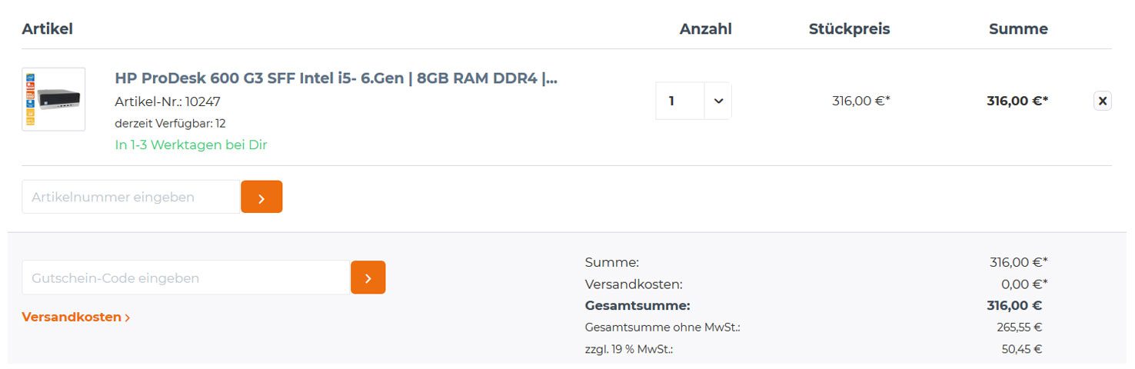
Task: Open the HP ProDesk 600 G3 SFF title link
Action: point(336,78)
